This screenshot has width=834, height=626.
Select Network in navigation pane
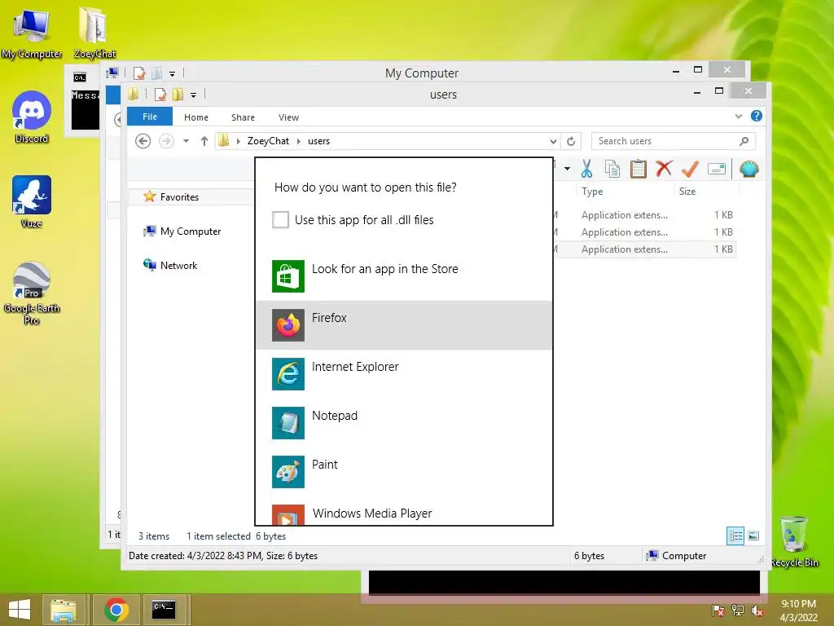tap(178, 266)
